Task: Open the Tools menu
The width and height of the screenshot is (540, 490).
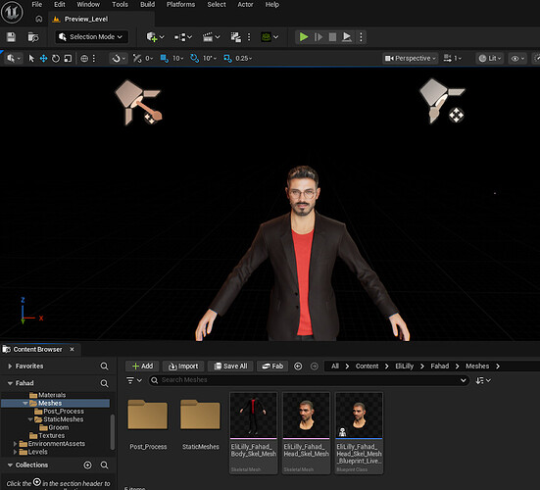Action: (120, 5)
